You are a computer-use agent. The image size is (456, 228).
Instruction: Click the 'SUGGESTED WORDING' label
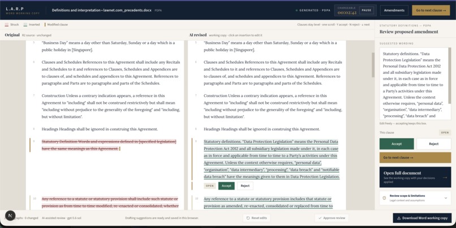[397, 43]
